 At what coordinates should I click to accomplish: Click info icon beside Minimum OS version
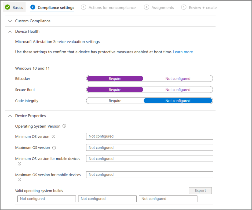53,137
